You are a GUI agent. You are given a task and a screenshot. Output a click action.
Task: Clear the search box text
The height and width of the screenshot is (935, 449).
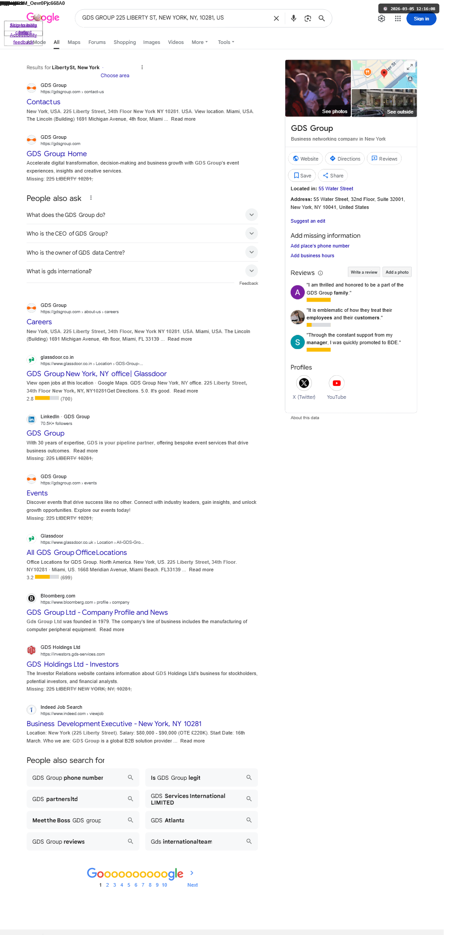coord(276,18)
